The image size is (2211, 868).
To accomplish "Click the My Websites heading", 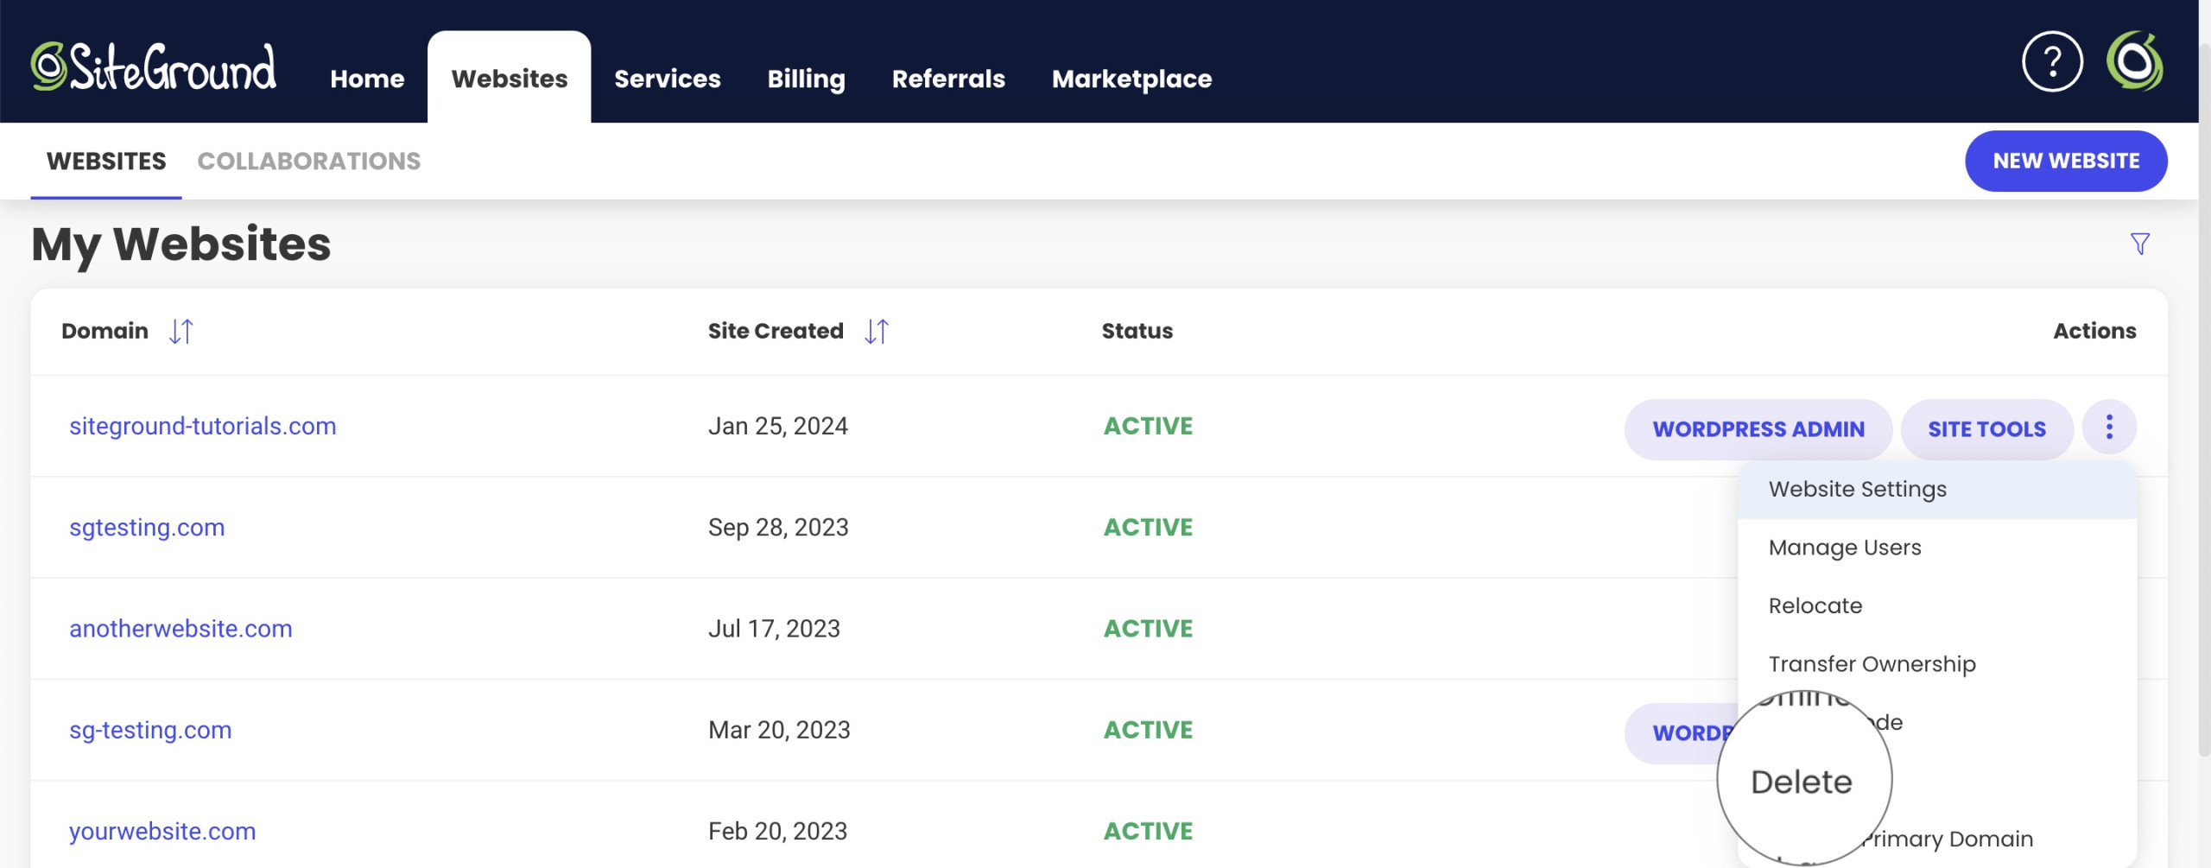I will tap(181, 244).
